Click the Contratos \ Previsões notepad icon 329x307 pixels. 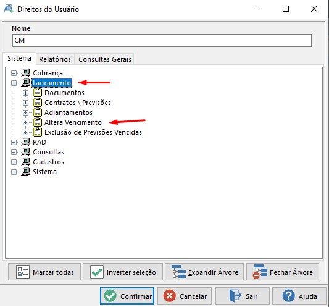pos(38,103)
